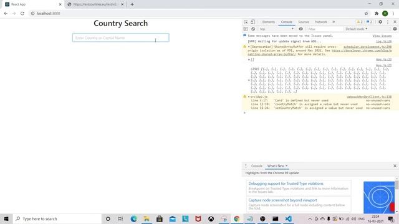This screenshot has width=399, height=224.
Task: Select the Console tab in DevTools
Action: coord(287,22)
